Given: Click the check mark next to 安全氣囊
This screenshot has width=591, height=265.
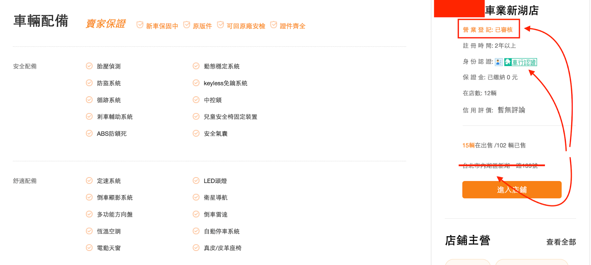Looking at the screenshot, I should (196, 133).
